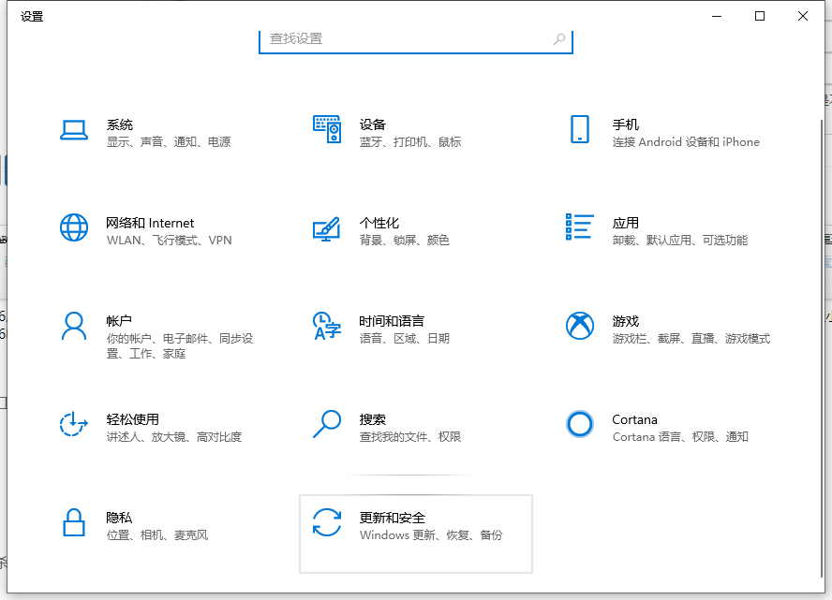Open the Cortana circle icon
The height and width of the screenshot is (600, 832).
(x=580, y=424)
